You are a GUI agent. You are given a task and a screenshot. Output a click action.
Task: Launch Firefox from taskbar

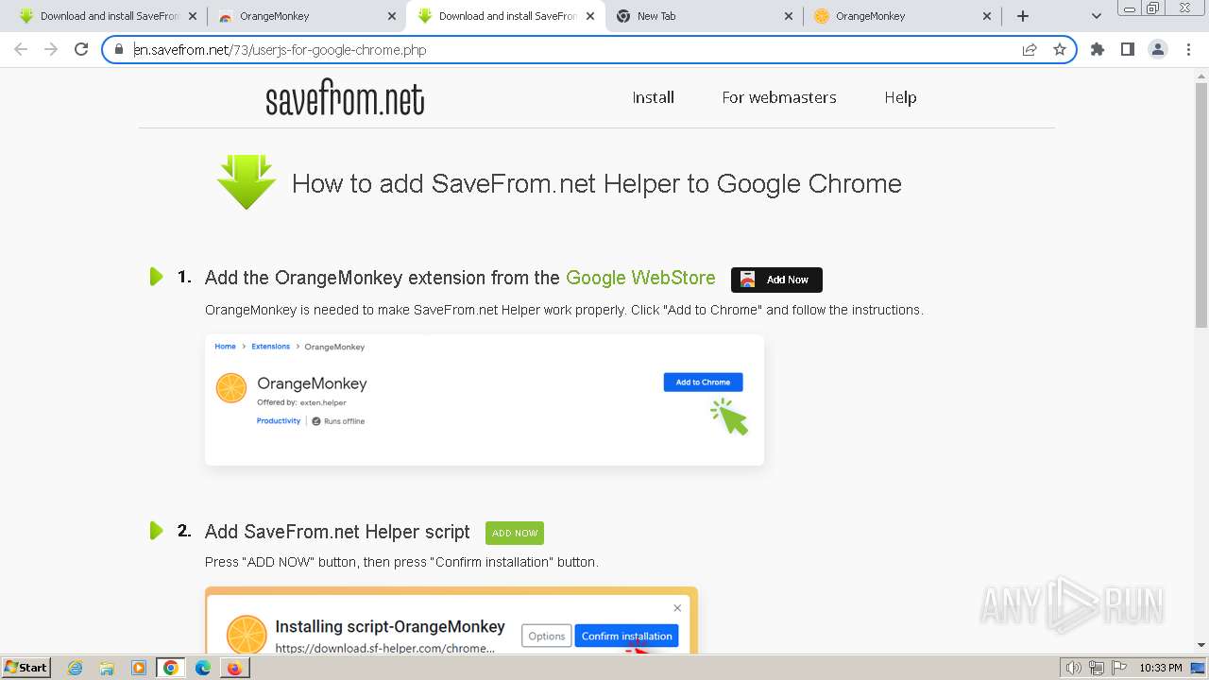234,668
